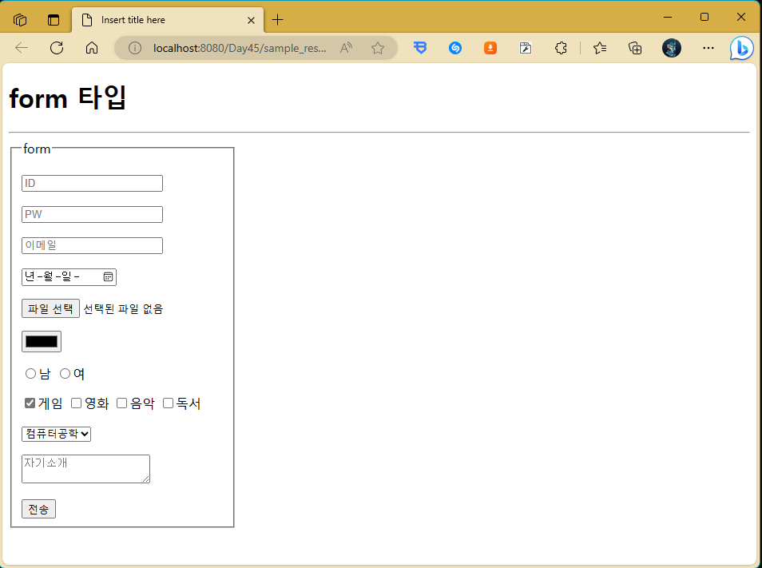Open the black color picker swatch

[42, 342]
